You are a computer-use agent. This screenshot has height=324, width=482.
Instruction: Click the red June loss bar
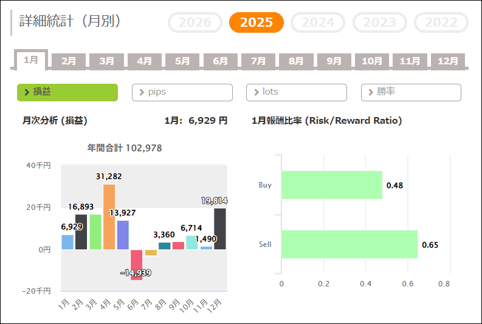point(137,264)
